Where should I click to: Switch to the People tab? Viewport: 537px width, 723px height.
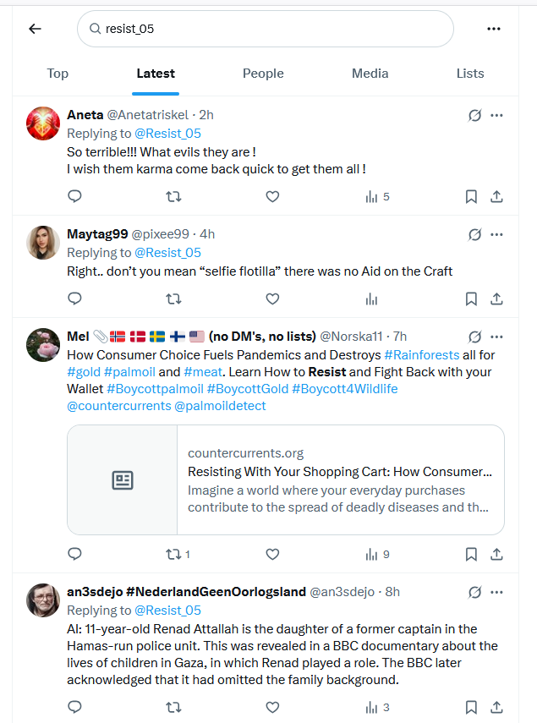[263, 74]
